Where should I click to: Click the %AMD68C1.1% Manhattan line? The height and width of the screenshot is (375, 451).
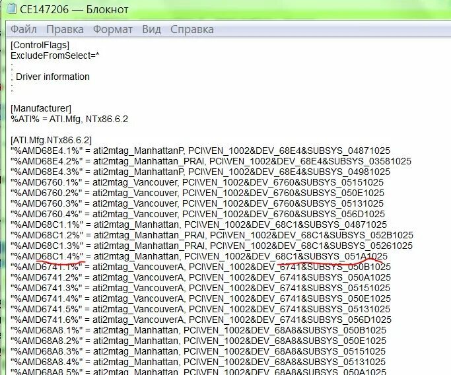(x=199, y=224)
